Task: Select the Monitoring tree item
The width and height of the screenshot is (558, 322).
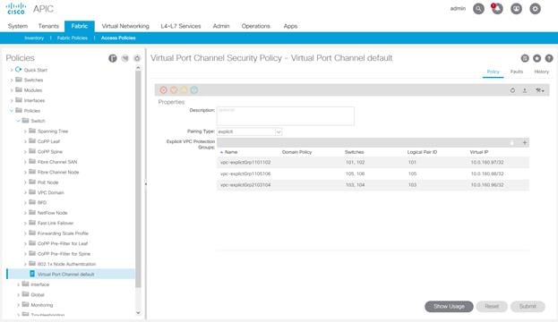Action: pyautogui.click(x=41, y=305)
